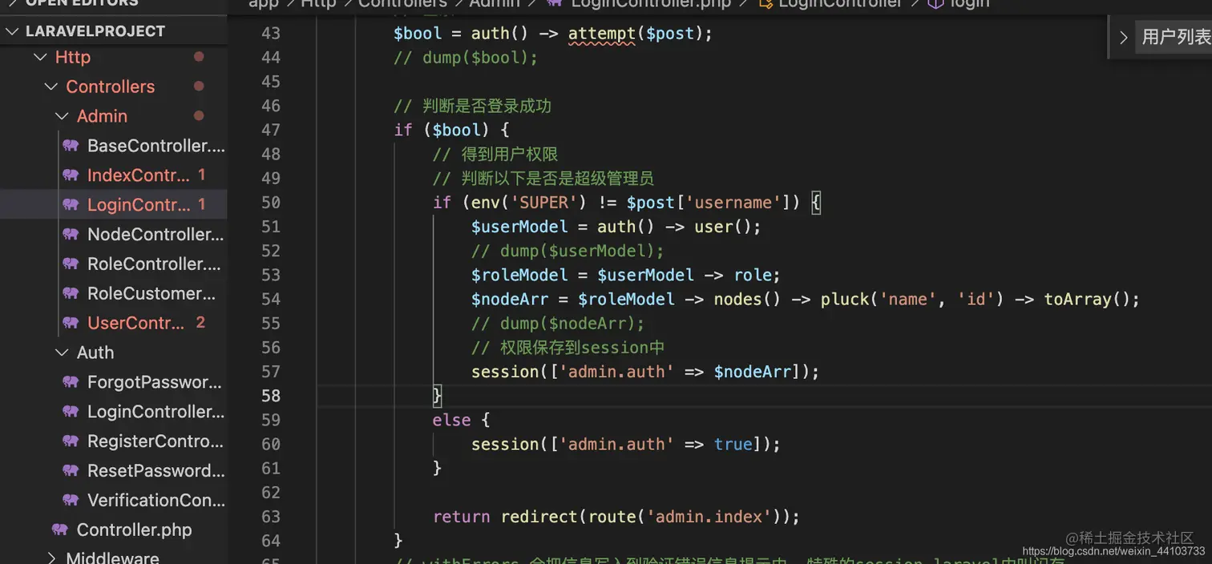
Task: Click the else keyword on line 59
Action: (451, 420)
